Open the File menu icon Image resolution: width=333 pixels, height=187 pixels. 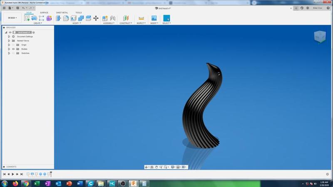(x=10, y=8)
